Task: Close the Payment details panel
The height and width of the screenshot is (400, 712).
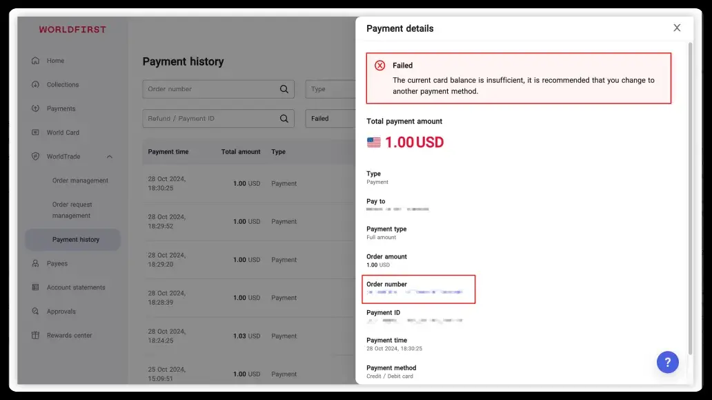Action: [x=677, y=28]
